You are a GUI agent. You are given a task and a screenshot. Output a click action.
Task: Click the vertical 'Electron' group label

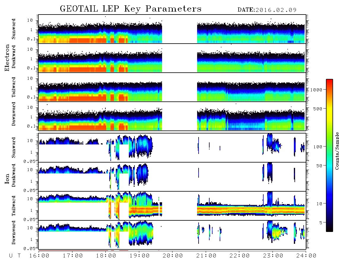[x=7, y=58]
